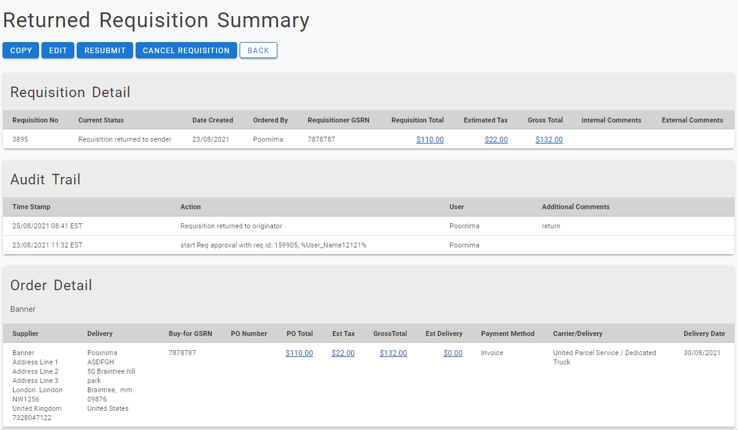Select requisition number 3895
The image size is (738, 430).
tap(20, 139)
